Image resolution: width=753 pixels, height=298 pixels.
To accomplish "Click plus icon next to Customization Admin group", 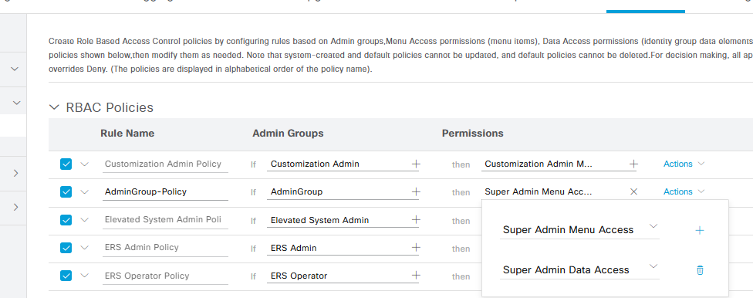I will pyautogui.click(x=416, y=164).
